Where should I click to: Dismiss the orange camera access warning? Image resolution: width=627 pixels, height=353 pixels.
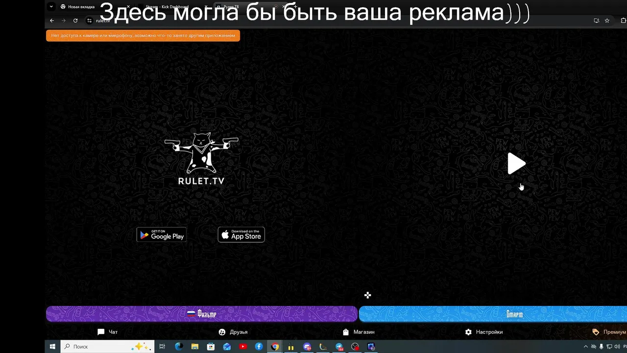coord(143,35)
